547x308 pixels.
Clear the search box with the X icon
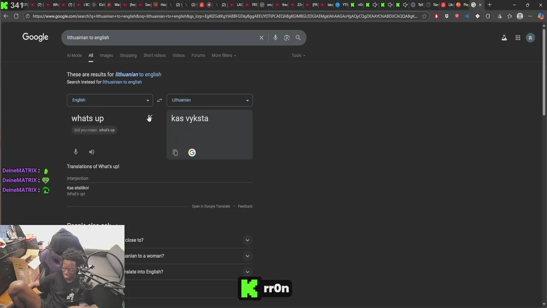tap(262, 38)
